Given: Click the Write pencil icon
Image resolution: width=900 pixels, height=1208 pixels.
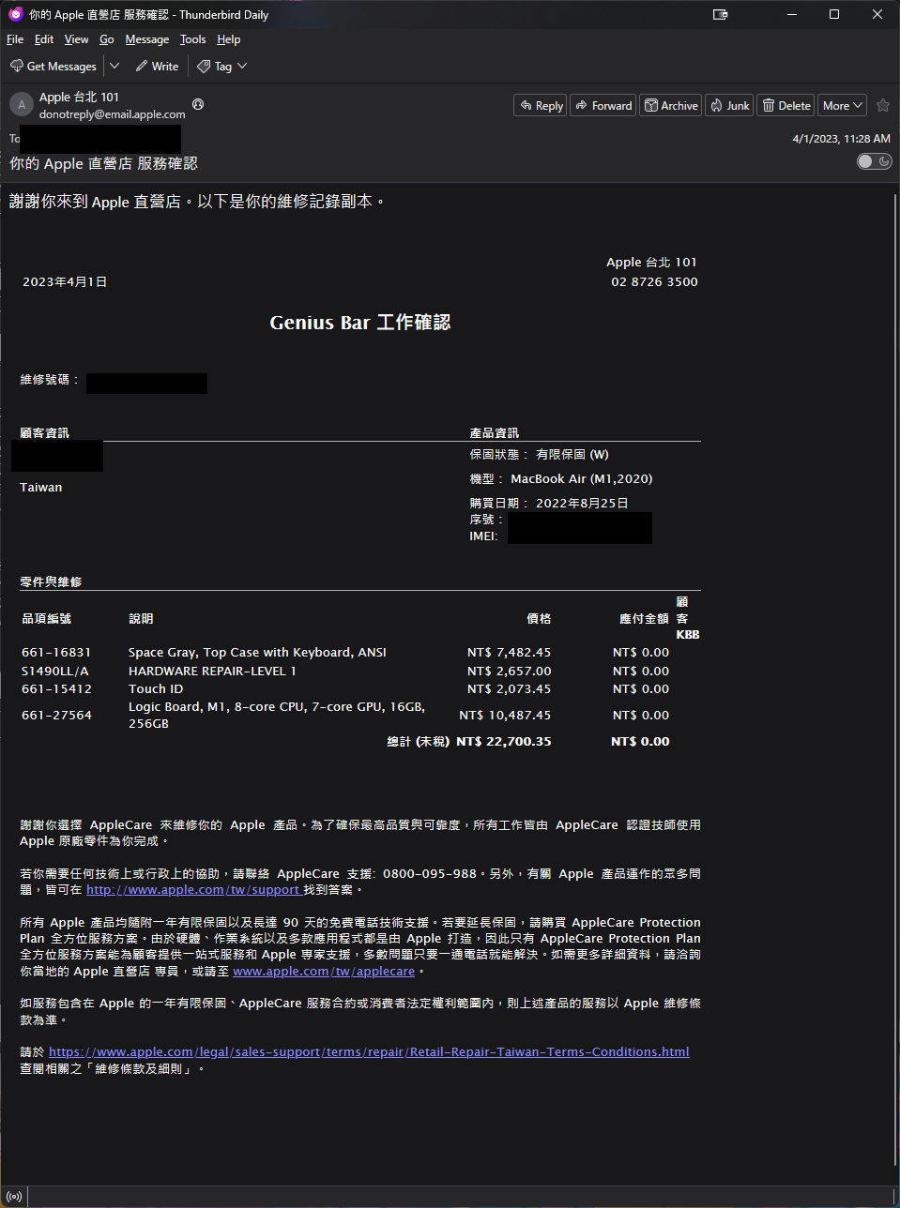Looking at the screenshot, I should (142, 66).
